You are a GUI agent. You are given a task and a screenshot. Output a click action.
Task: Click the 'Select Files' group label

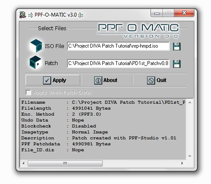[x=52, y=28]
